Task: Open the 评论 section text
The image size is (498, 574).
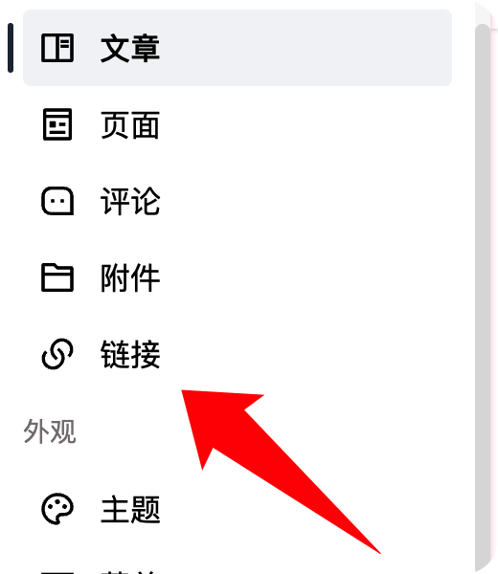Action: click(x=130, y=201)
